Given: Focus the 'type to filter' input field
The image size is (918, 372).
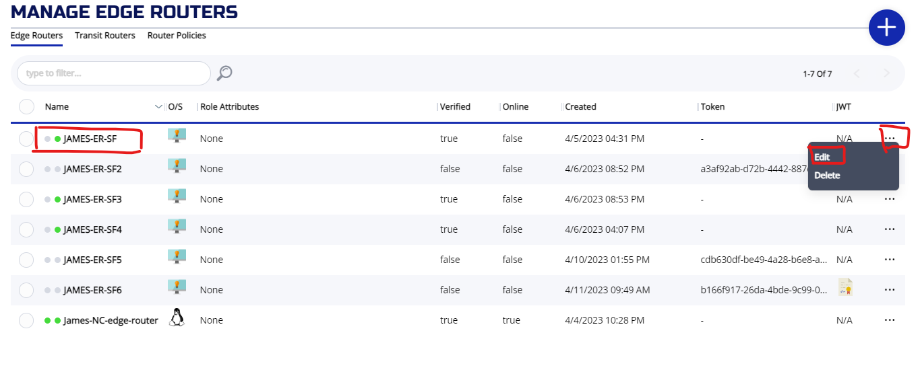Looking at the screenshot, I should click(113, 73).
